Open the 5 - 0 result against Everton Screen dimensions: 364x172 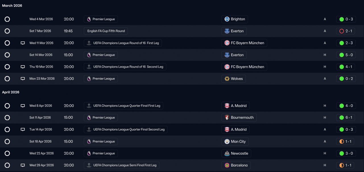[x=349, y=55]
